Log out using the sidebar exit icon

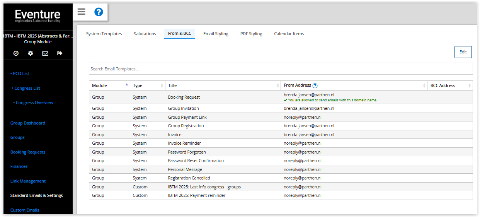60,53
